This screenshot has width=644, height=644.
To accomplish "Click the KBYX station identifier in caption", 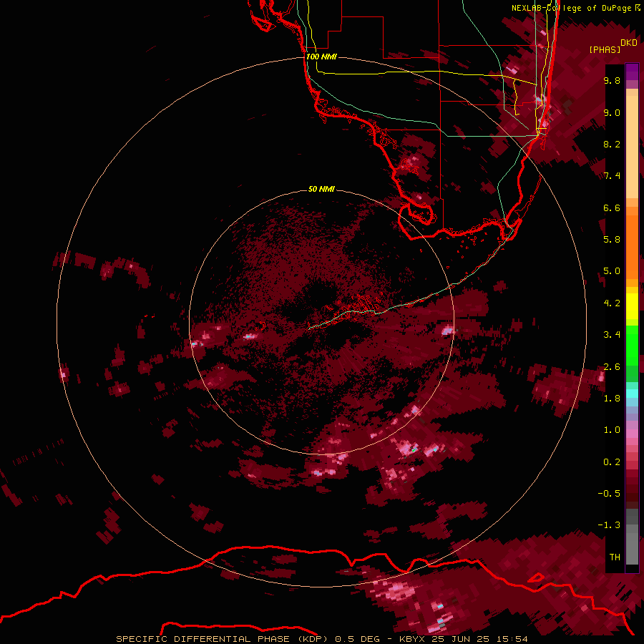I will (x=413, y=639).
